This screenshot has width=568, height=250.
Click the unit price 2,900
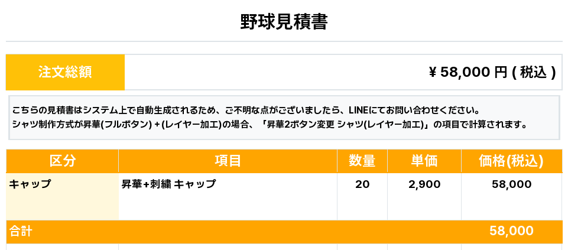click(x=424, y=184)
